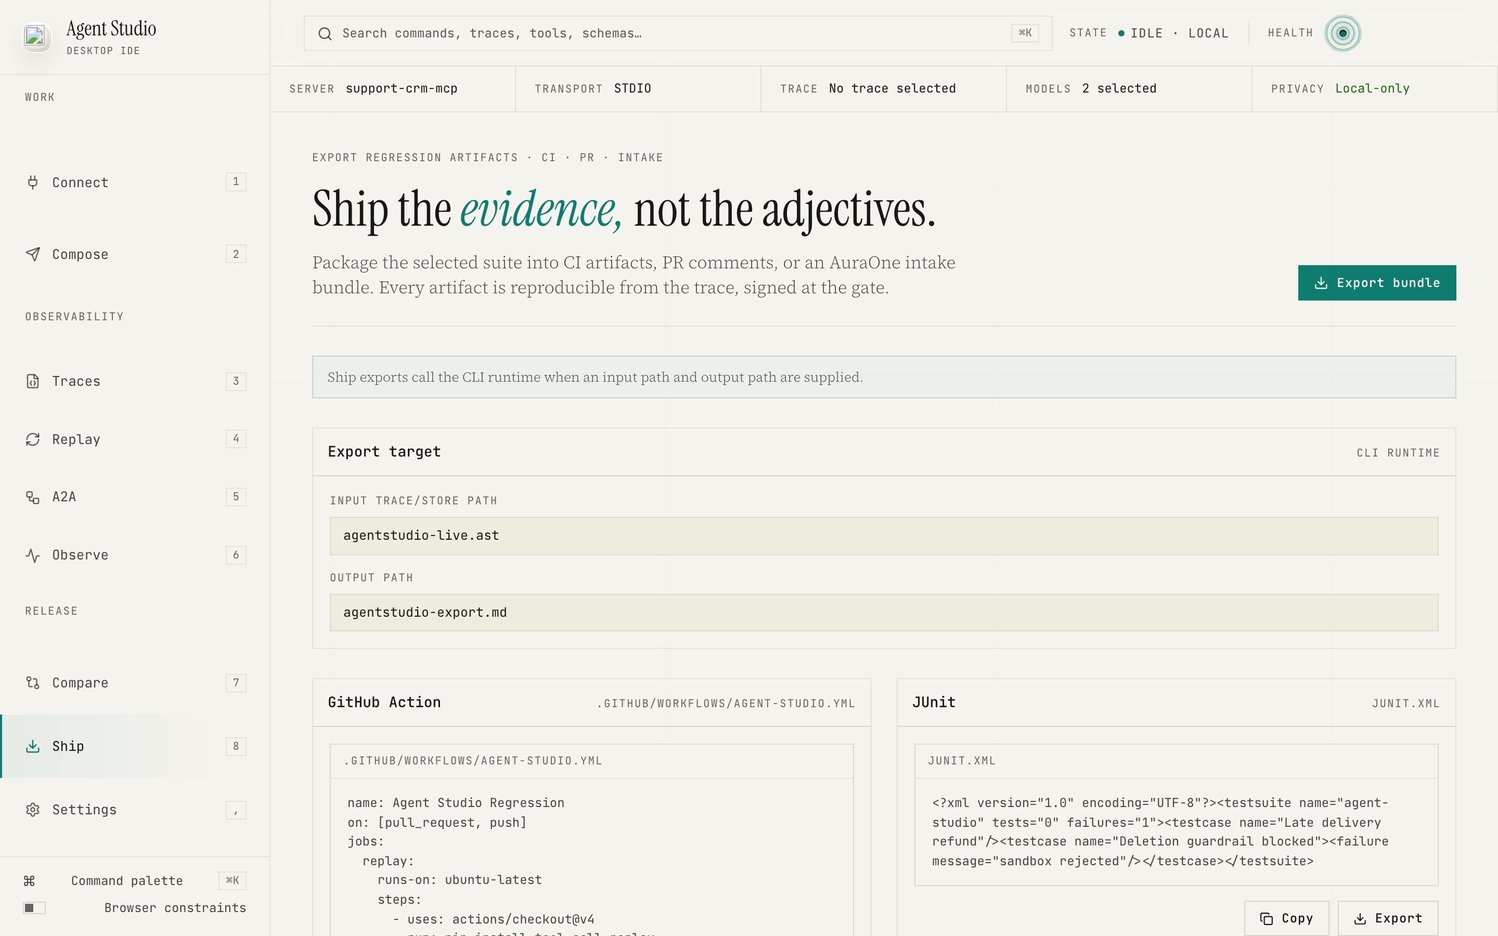Click the Replay refresh icon
1498x936 pixels.
click(33, 439)
